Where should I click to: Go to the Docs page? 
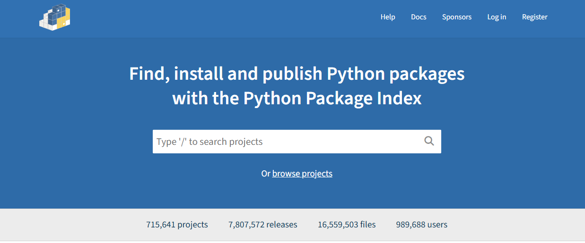point(419,17)
